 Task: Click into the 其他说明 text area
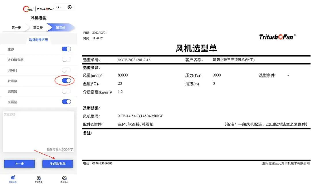(x=39, y=131)
